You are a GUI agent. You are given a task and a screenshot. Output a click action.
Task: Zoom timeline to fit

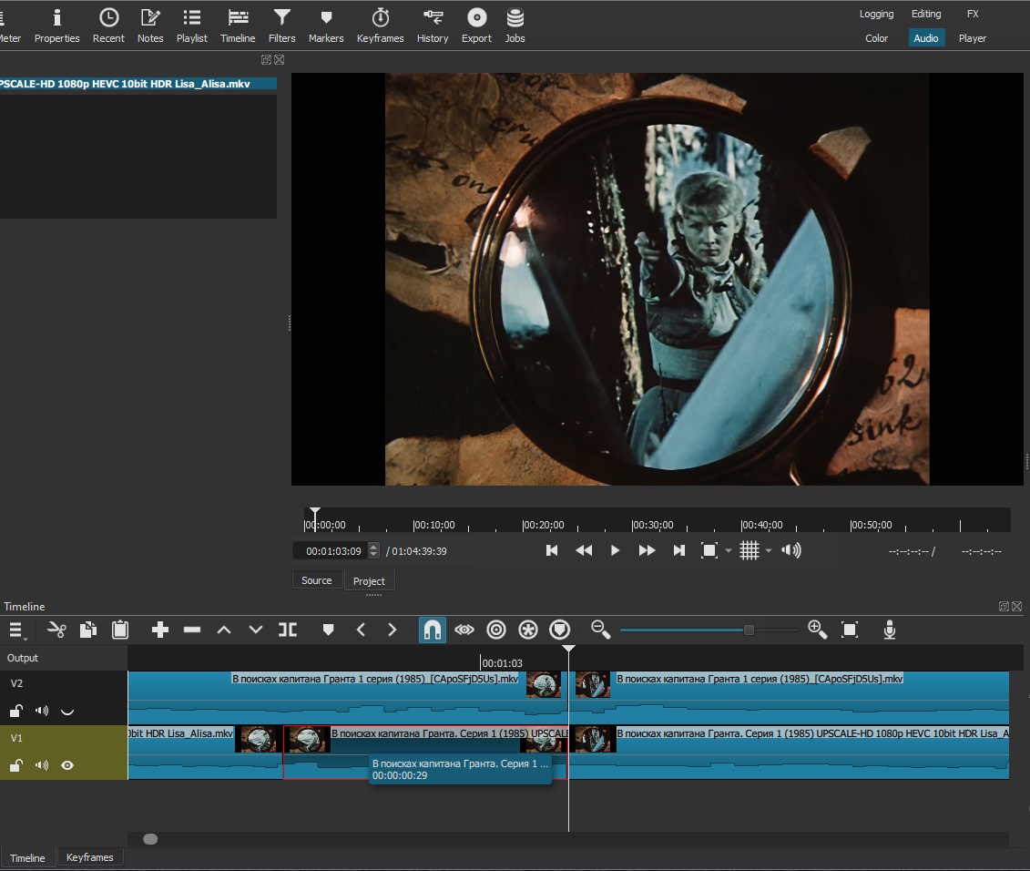coord(850,630)
